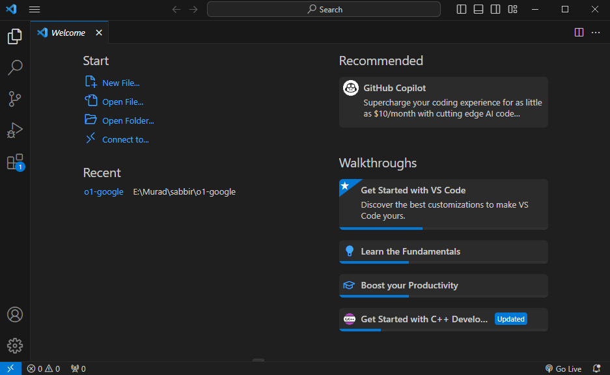
Task: Open Boost your Productivity walkthrough
Action: (443, 286)
